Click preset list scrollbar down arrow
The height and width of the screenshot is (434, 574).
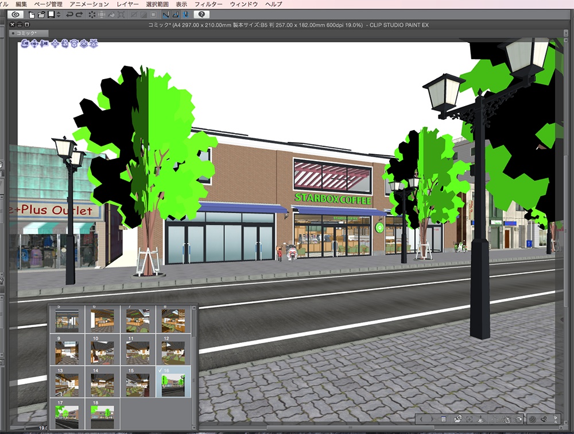[x=194, y=427]
